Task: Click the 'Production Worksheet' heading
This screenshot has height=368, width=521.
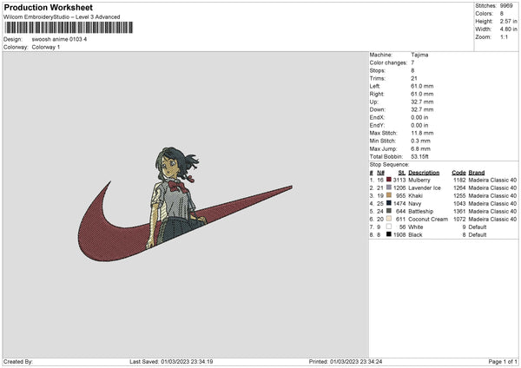Action: [x=49, y=7]
